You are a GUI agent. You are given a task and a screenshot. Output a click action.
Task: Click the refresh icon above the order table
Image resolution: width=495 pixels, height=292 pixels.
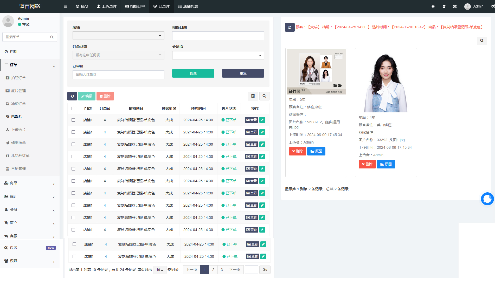[x=72, y=96]
